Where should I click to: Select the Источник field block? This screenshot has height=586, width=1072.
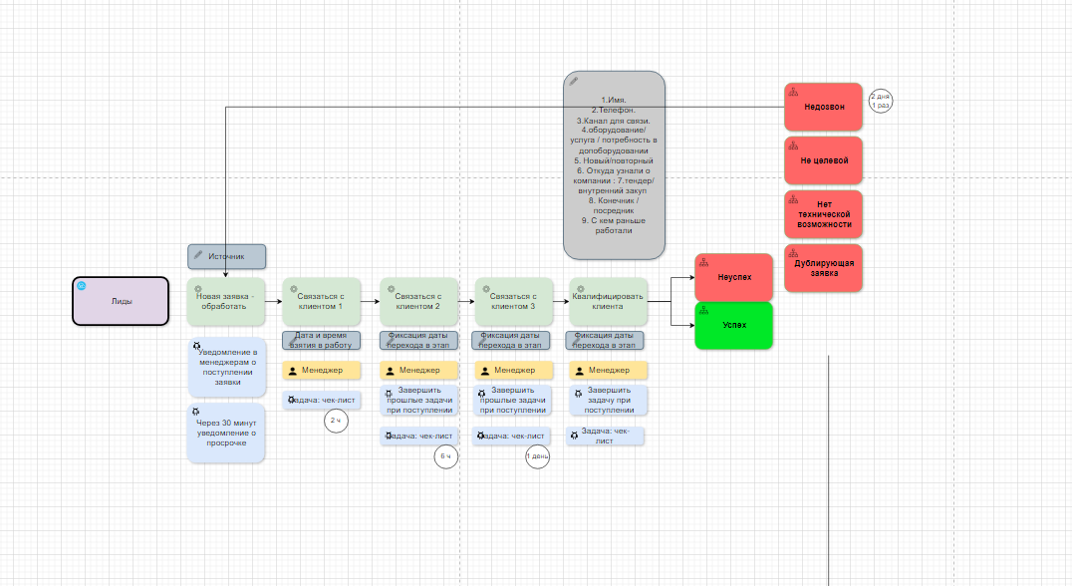point(227,256)
